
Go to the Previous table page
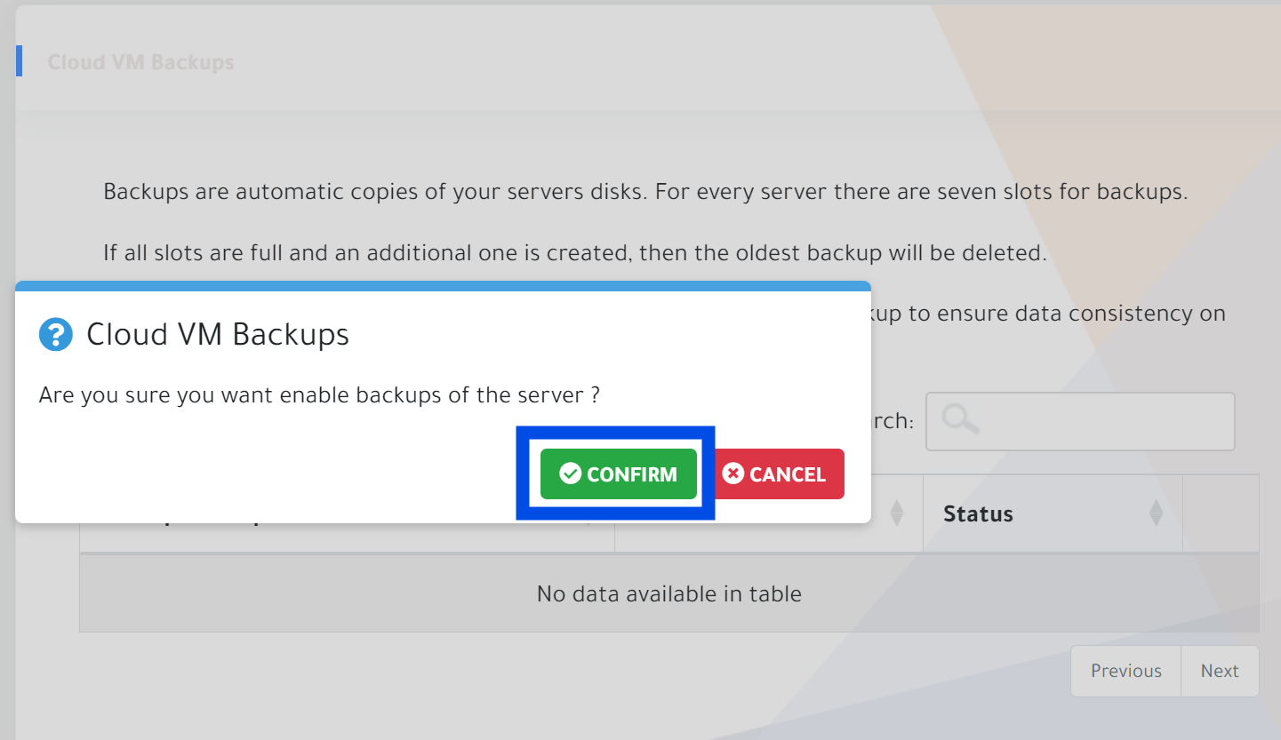tap(1125, 671)
